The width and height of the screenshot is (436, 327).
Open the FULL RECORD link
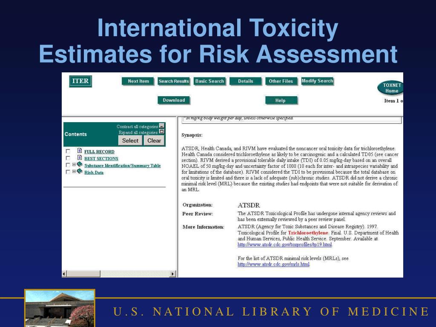(99, 152)
